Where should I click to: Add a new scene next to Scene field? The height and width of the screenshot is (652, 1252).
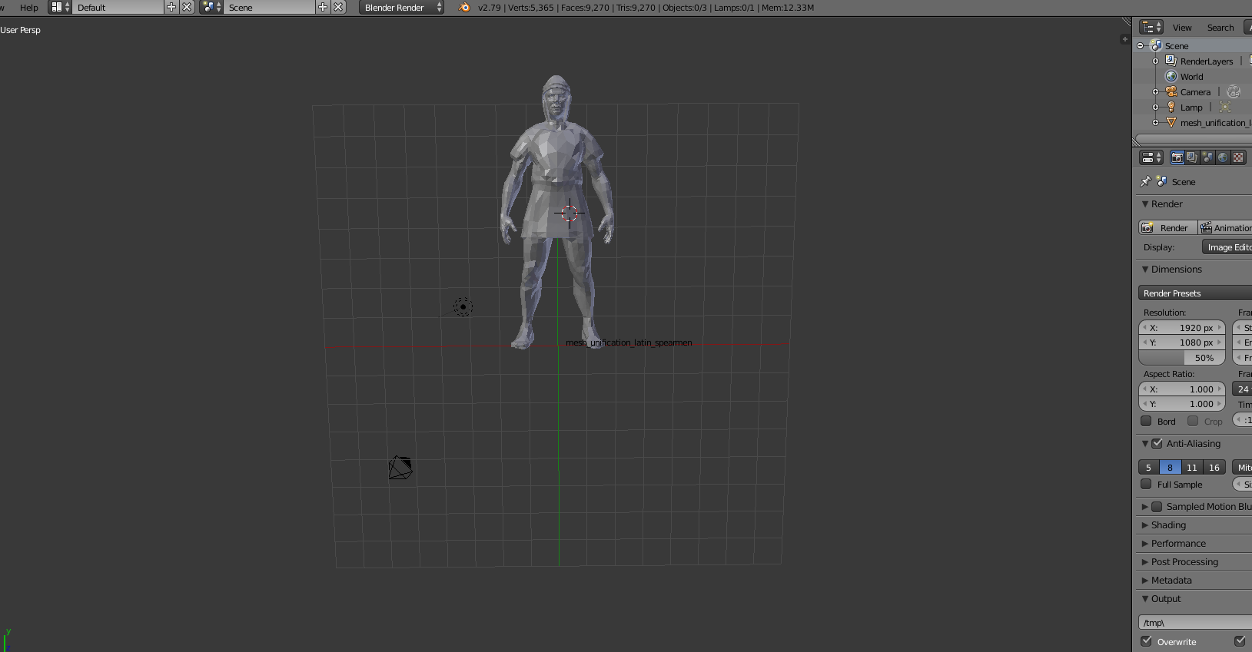pyautogui.click(x=323, y=7)
